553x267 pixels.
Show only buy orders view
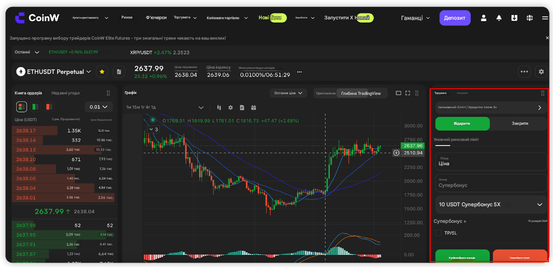tap(35, 107)
